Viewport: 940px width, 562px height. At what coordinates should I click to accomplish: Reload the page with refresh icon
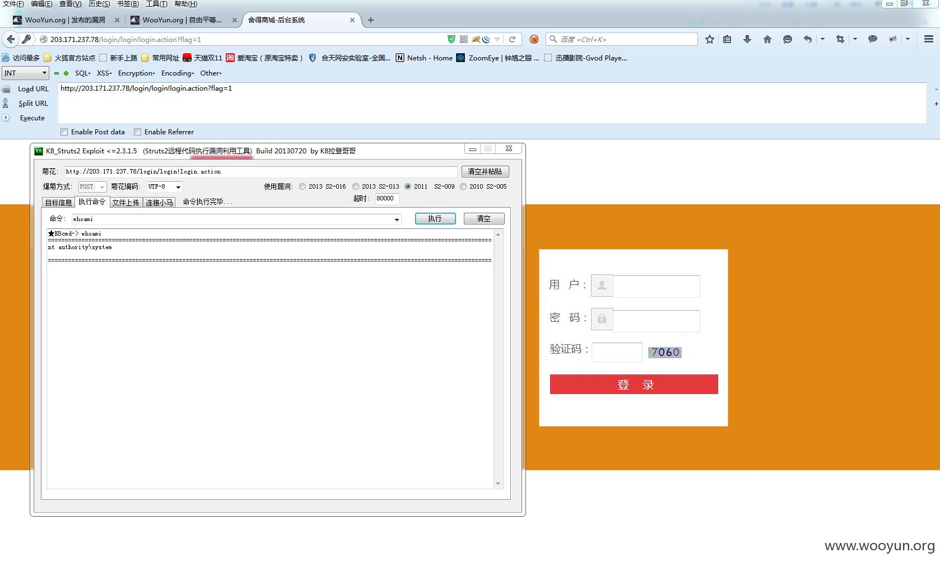click(x=512, y=39)
